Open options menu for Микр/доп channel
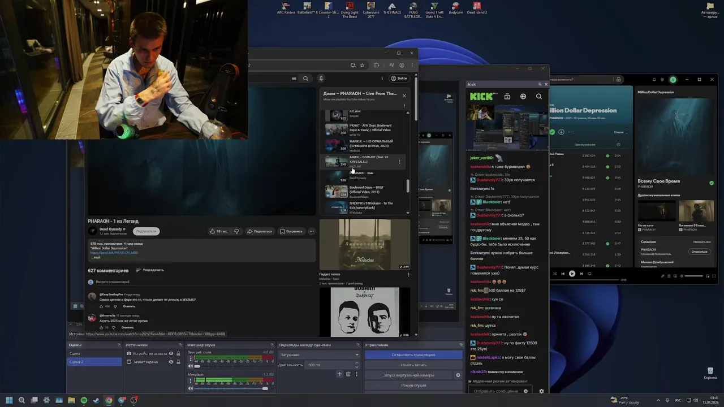Viewport: 724px width, 407px height. [191, 380]
